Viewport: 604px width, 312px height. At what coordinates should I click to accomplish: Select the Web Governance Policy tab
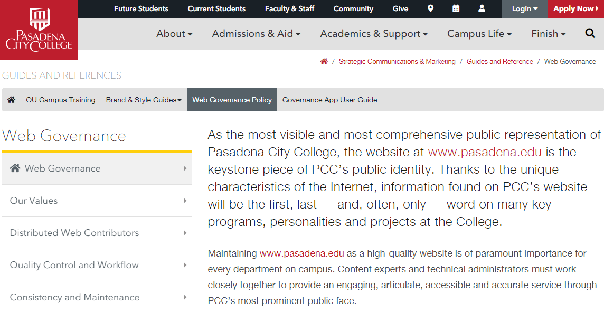231,100
